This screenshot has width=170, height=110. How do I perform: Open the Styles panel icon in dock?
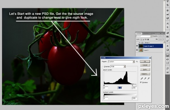click(167, 41)
